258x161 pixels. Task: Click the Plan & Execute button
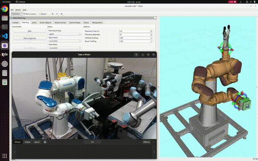pos(29,38)
